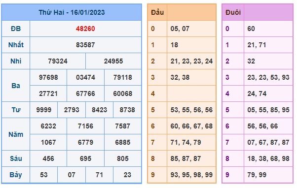Select the lone 32 in Đuôi table
This screenshot has width=297, height=188.
251,61
